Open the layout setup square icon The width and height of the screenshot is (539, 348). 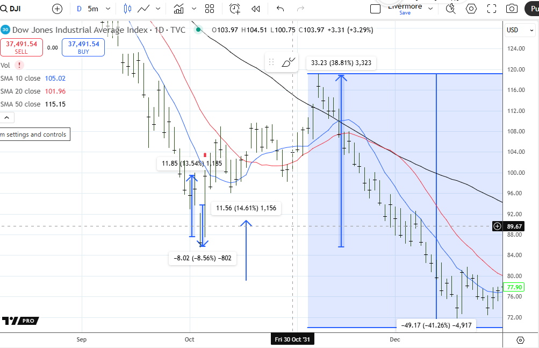click(376, 9)
